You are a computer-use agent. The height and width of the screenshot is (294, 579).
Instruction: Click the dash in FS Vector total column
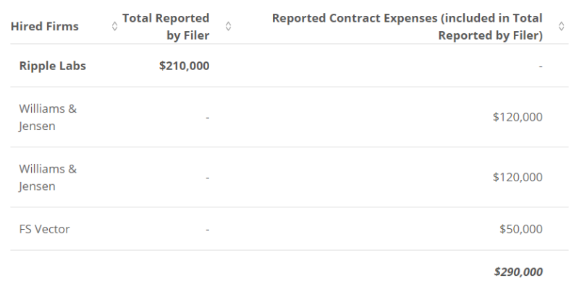(208, 230)
